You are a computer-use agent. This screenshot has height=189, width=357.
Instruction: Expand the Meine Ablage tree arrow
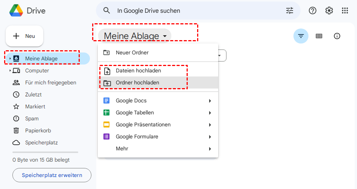(x=10, y=58)
